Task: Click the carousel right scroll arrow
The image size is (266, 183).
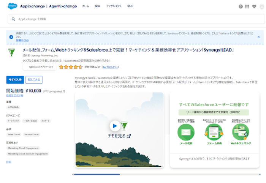Action: (260, 174)
